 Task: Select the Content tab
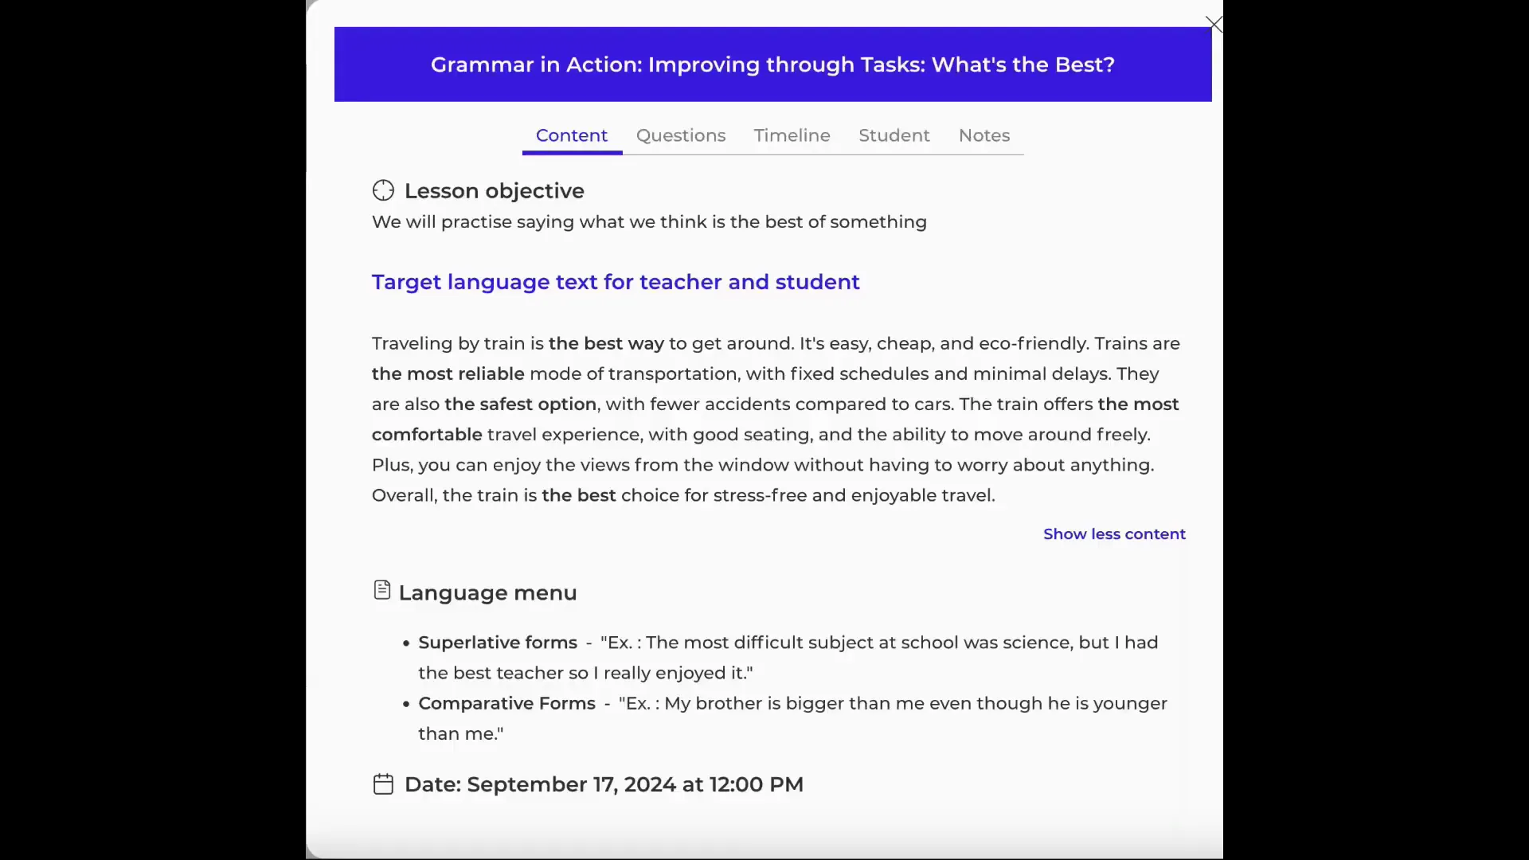571,135
